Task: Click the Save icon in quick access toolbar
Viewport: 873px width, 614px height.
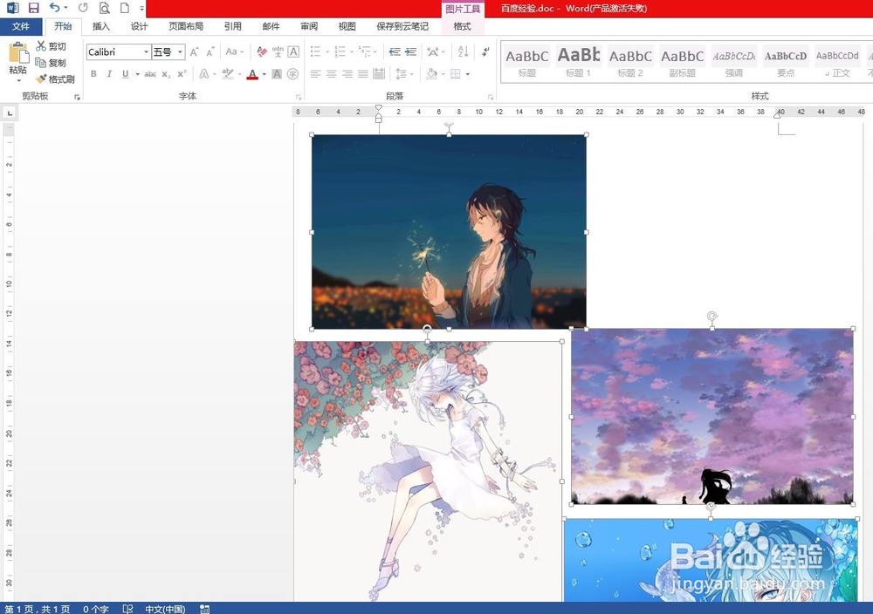Action: [33, 8]
